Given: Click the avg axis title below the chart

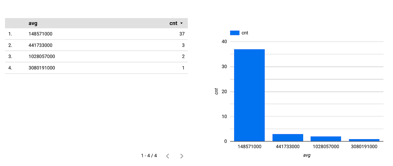Looking at the screenshot, I should [307, 155].
